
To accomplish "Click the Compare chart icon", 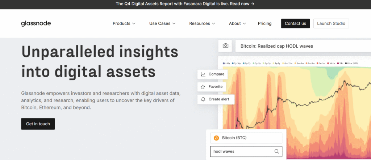I will 203,74.
